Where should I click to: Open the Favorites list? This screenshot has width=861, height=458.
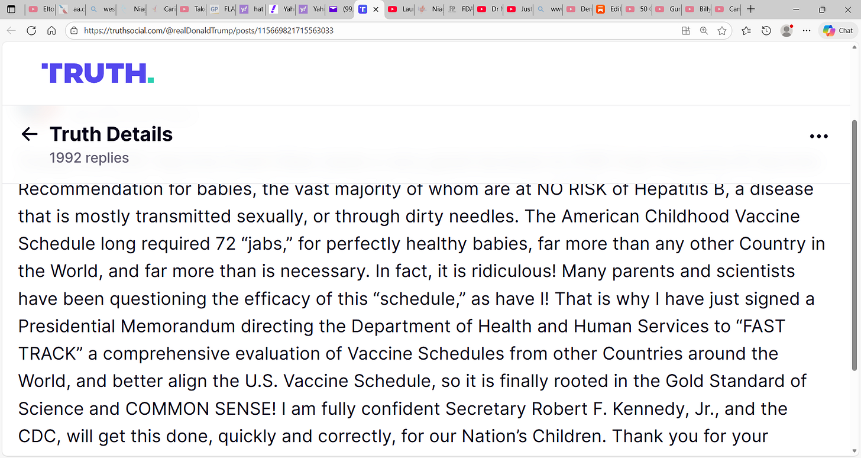tap(746, 31)
